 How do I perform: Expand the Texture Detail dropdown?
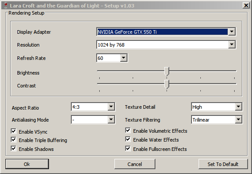point(239,107)
